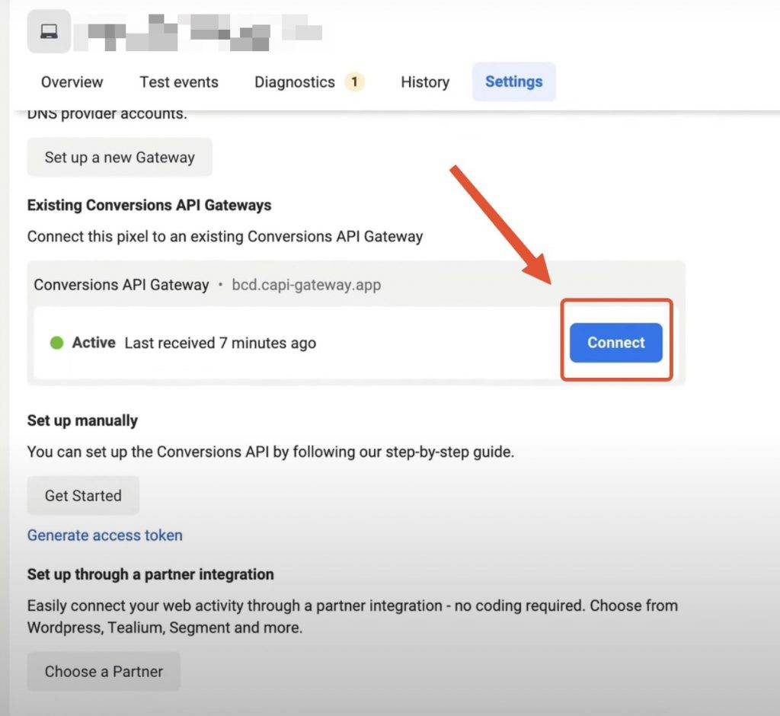Click Set up a new Gateway
Screen dimensions: 780x716
pyautogui.click(x=119, y=157)
